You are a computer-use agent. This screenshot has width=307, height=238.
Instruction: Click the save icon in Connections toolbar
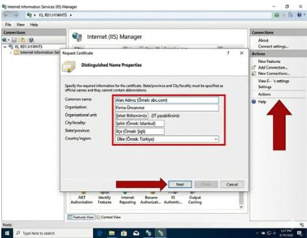[14, 40]
